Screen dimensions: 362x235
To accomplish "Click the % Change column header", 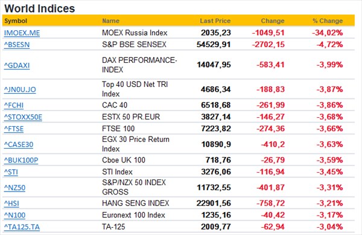I will (x=328, y=21).
